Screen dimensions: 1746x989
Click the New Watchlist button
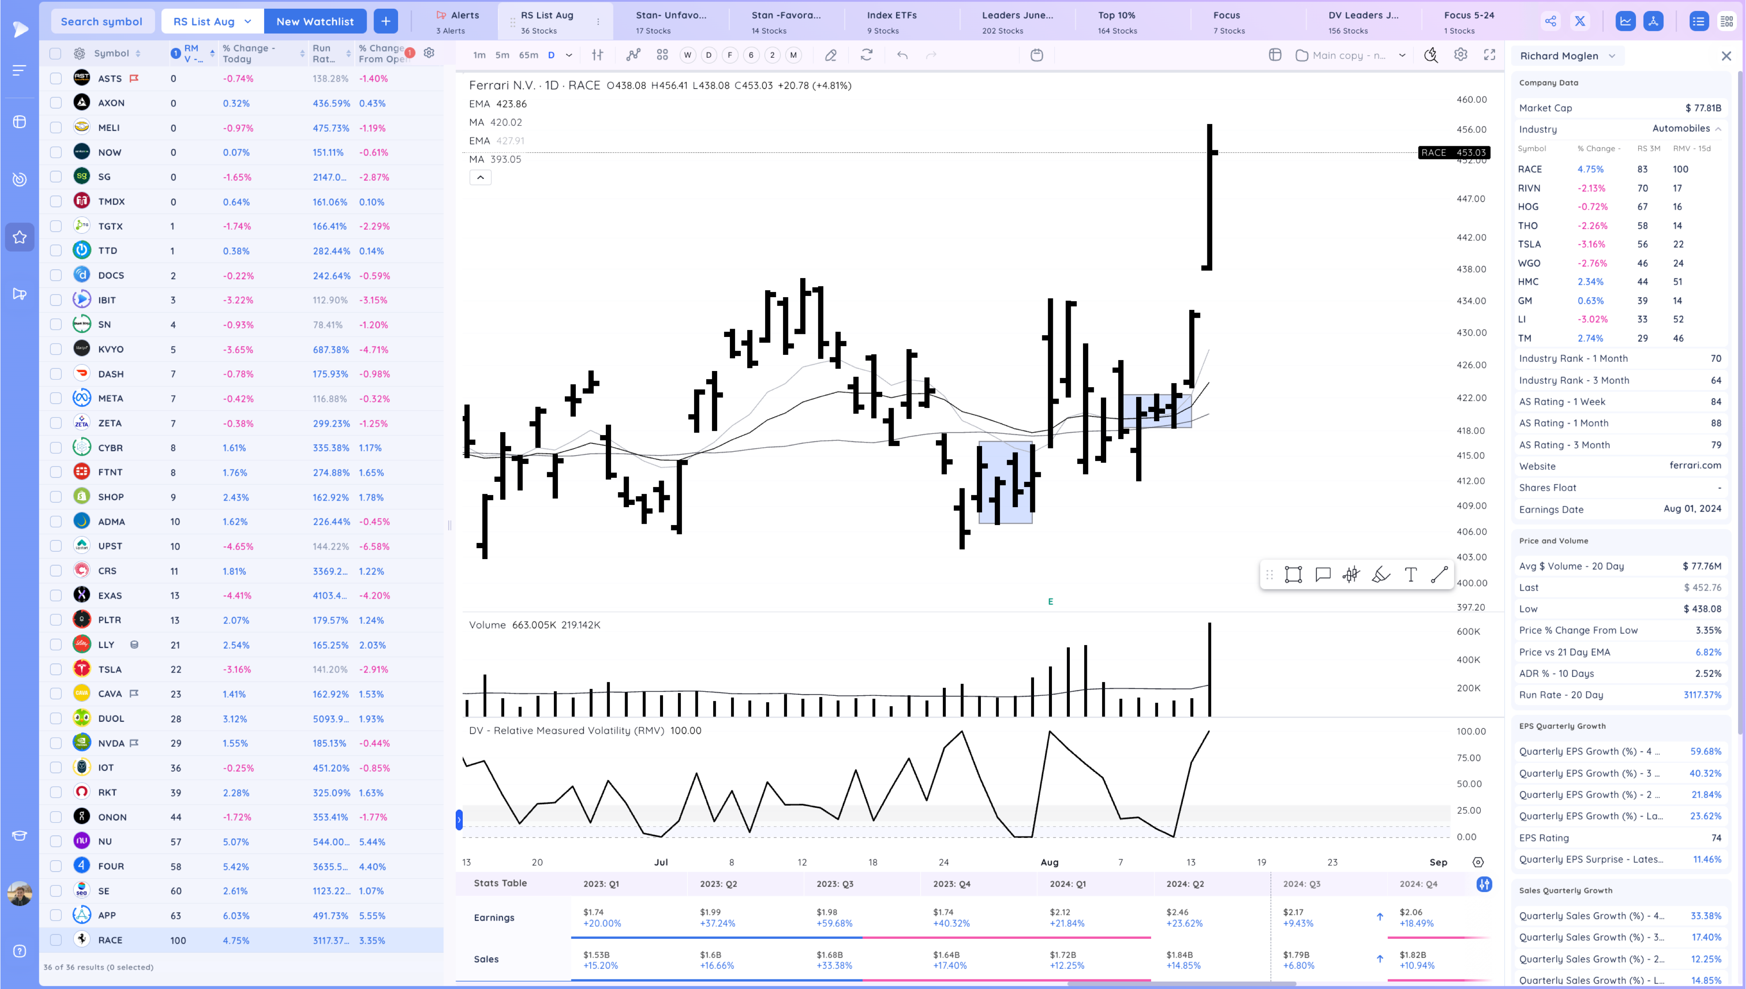pos(314,21)
